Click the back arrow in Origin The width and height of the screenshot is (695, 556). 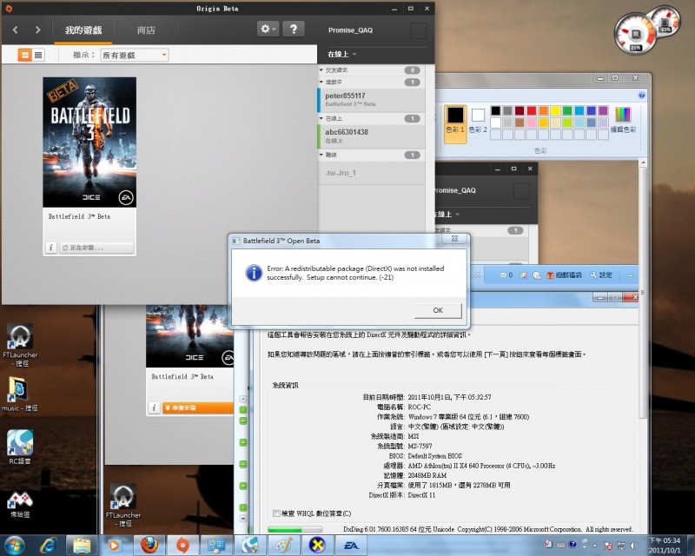coord(15,30)
